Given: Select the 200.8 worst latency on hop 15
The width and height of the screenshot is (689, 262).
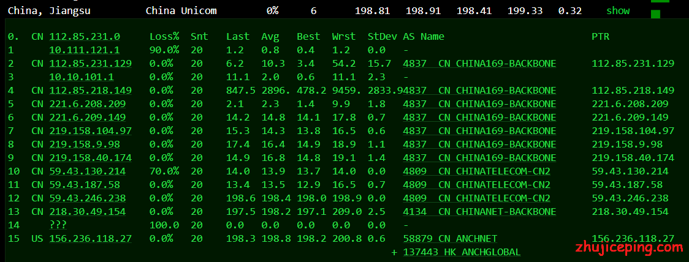Looking at the screenshot, I should click(347, 238).
